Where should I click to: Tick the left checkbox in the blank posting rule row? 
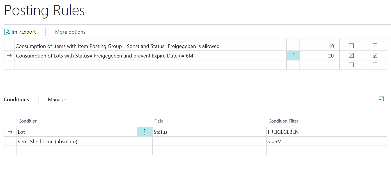click(351, 65)
